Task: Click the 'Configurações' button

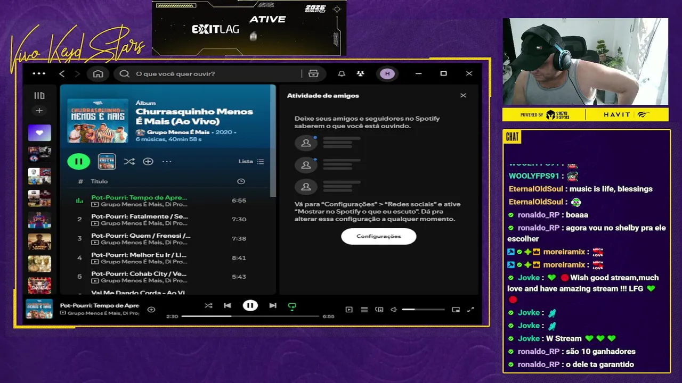Action: click(x=379, y=236)
